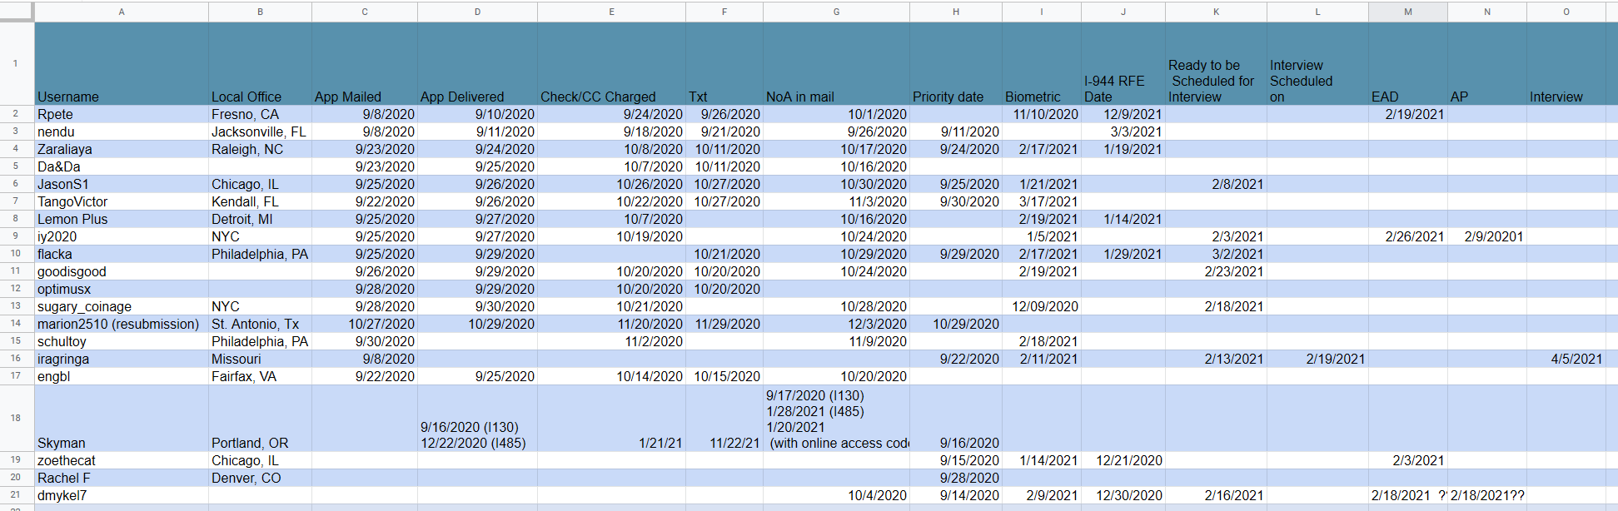Select column M header
The image size is (1618, 511).
(x=1407, y=12)
